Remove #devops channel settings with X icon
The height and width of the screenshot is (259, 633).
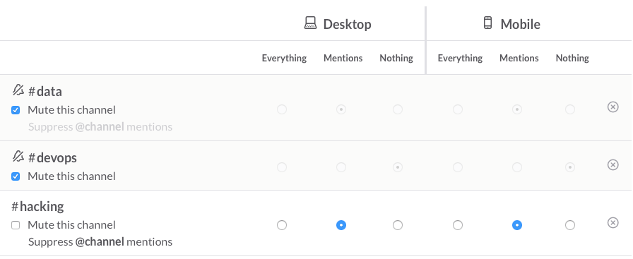pos(613,165)
